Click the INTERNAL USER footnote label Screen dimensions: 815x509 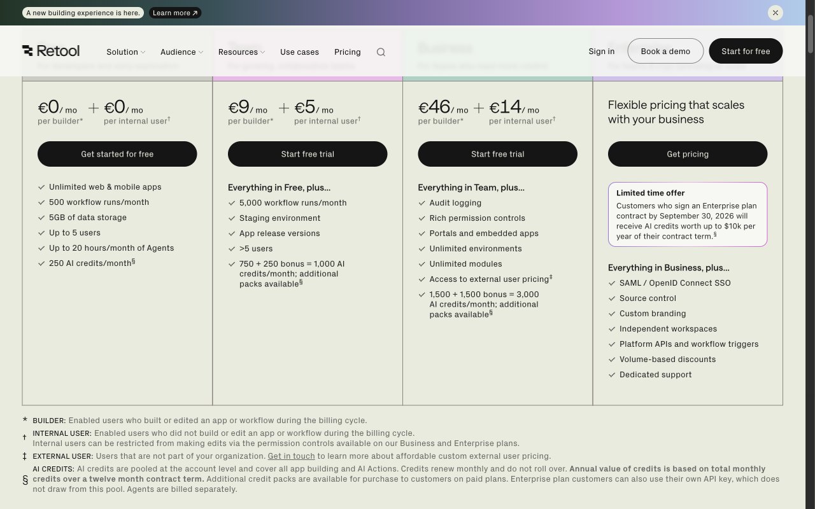tap(62, 433)
